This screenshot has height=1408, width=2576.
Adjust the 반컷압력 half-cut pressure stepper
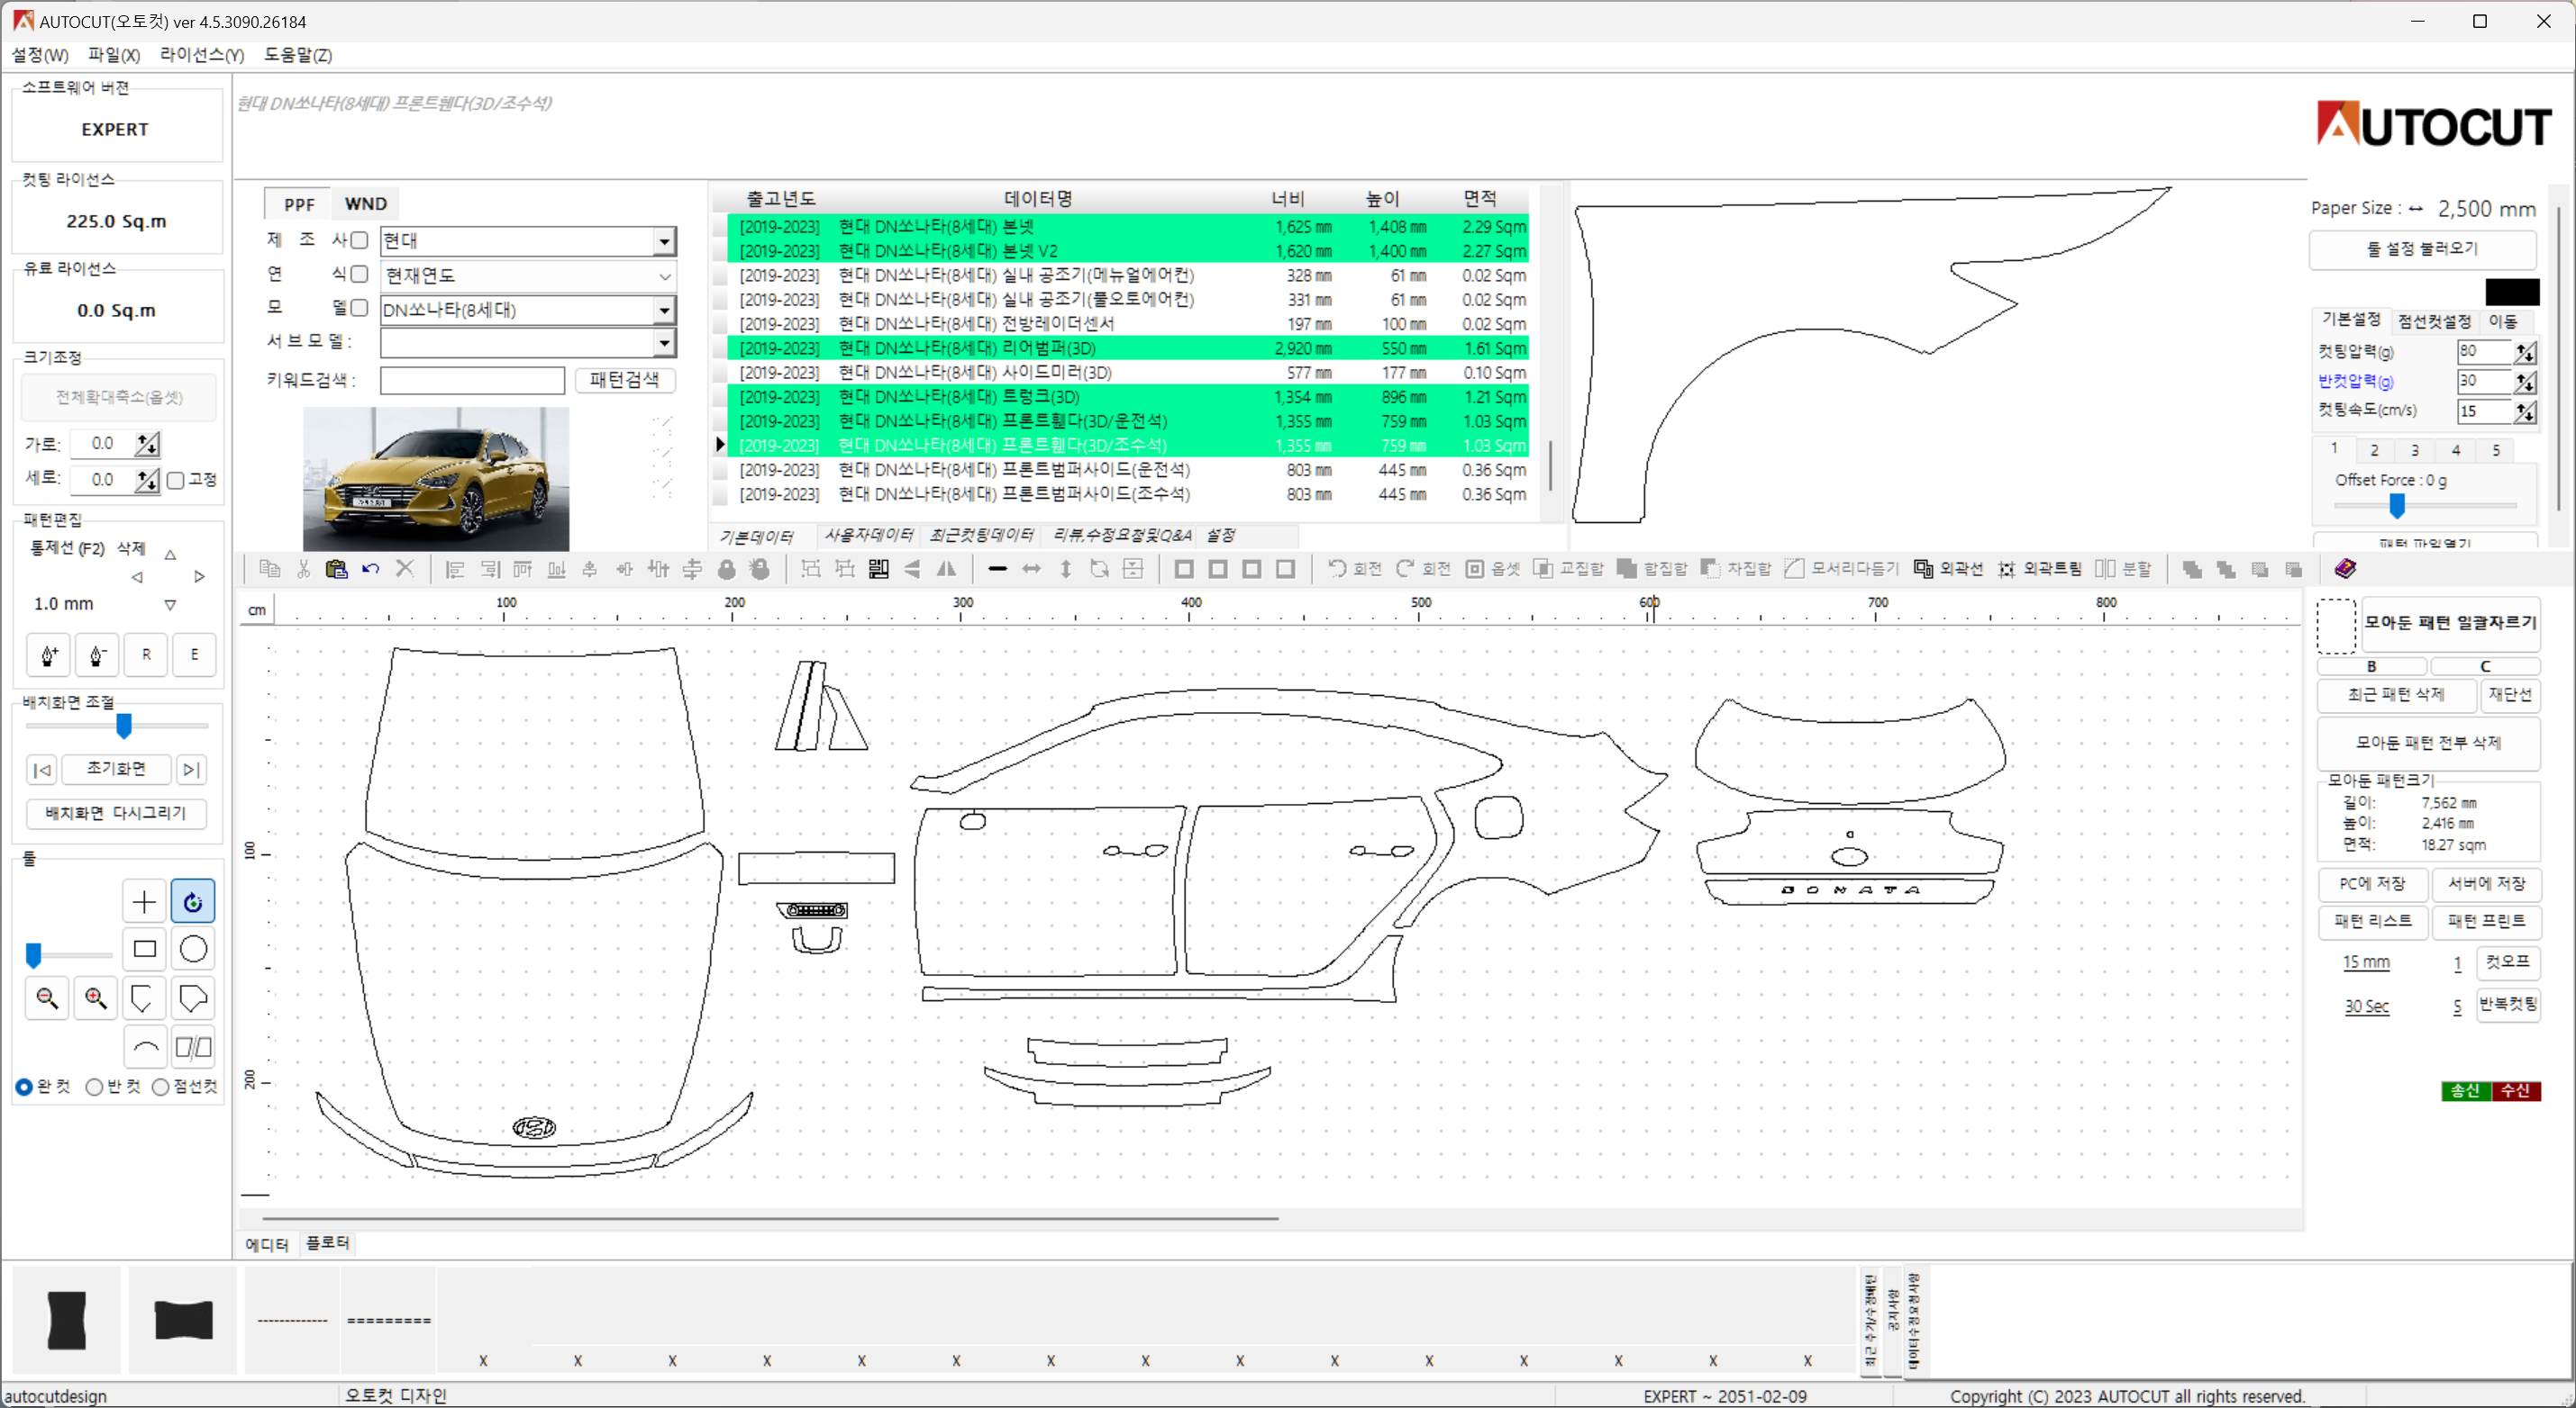pyautogui.click(x=2525, y=382)
